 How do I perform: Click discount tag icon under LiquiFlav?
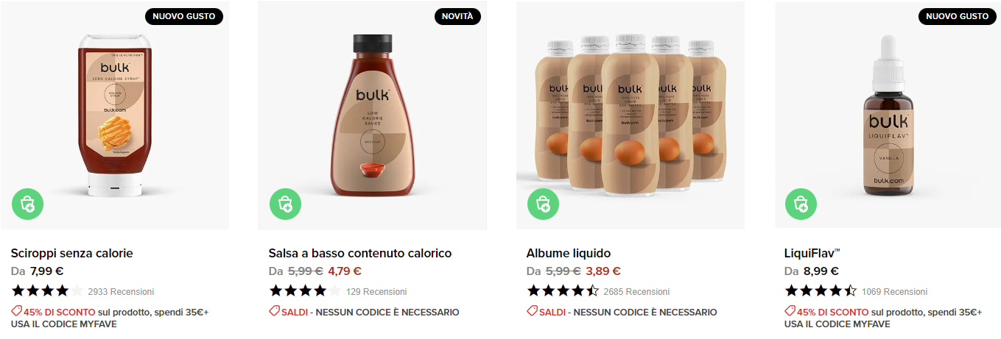(x=790, y=311)
